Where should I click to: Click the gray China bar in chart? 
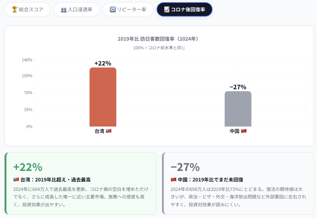(238, 109)
